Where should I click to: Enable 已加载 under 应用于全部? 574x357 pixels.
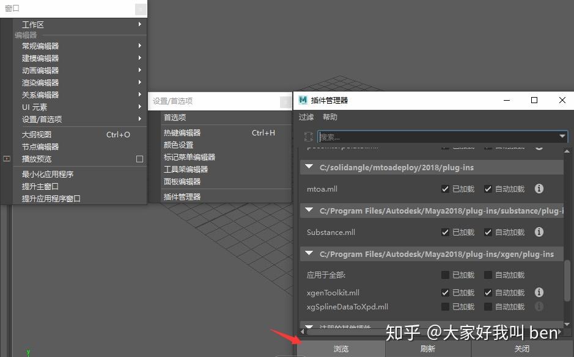[x=446, y=275]
